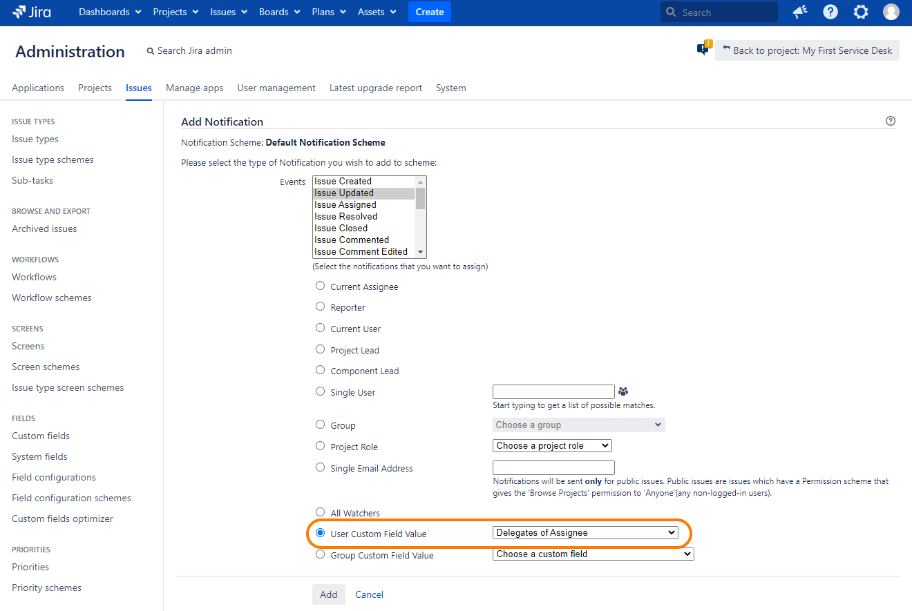Click the help icon beside Add Notification

[891, 121]
